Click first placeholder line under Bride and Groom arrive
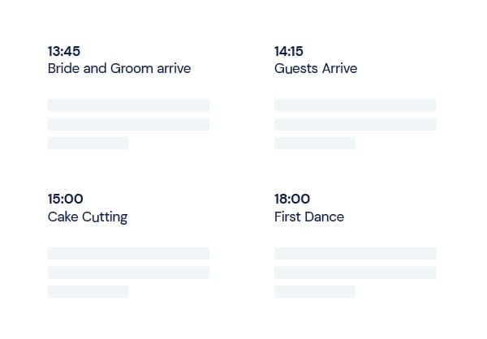The width and height of the screenshot is (487, 339). click(128, 105)
